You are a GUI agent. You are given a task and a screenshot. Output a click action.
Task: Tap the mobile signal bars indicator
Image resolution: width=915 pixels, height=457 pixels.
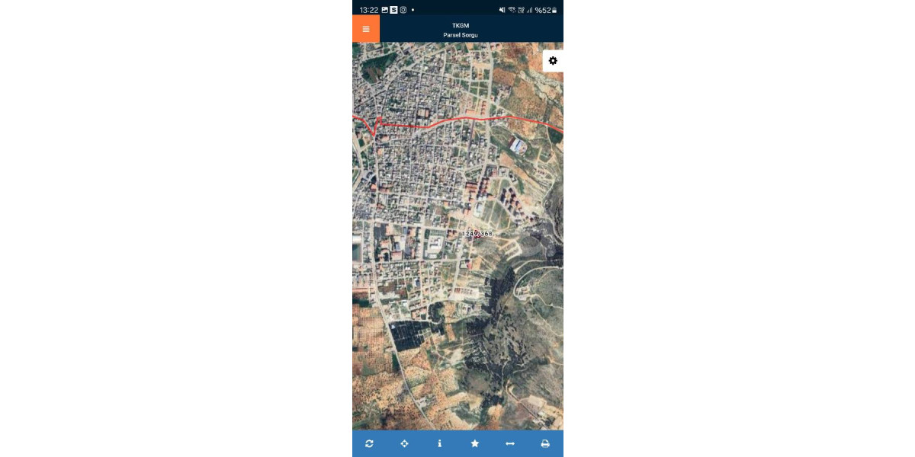pyautogui.click(x=529, y=10)
